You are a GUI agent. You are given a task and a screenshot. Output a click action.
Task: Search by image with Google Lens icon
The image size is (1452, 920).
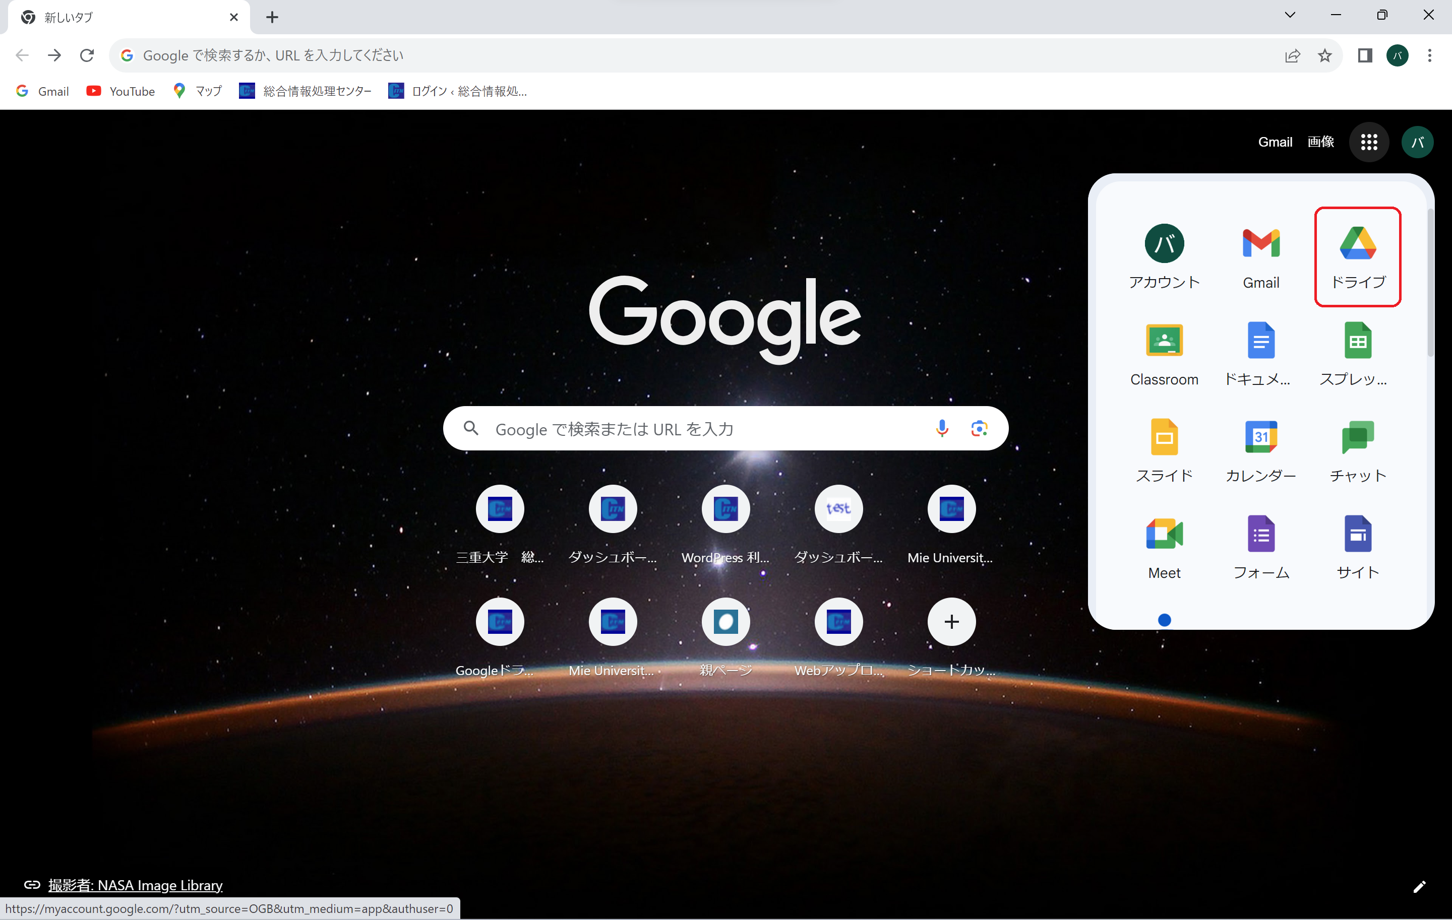[x=979, y=428]
